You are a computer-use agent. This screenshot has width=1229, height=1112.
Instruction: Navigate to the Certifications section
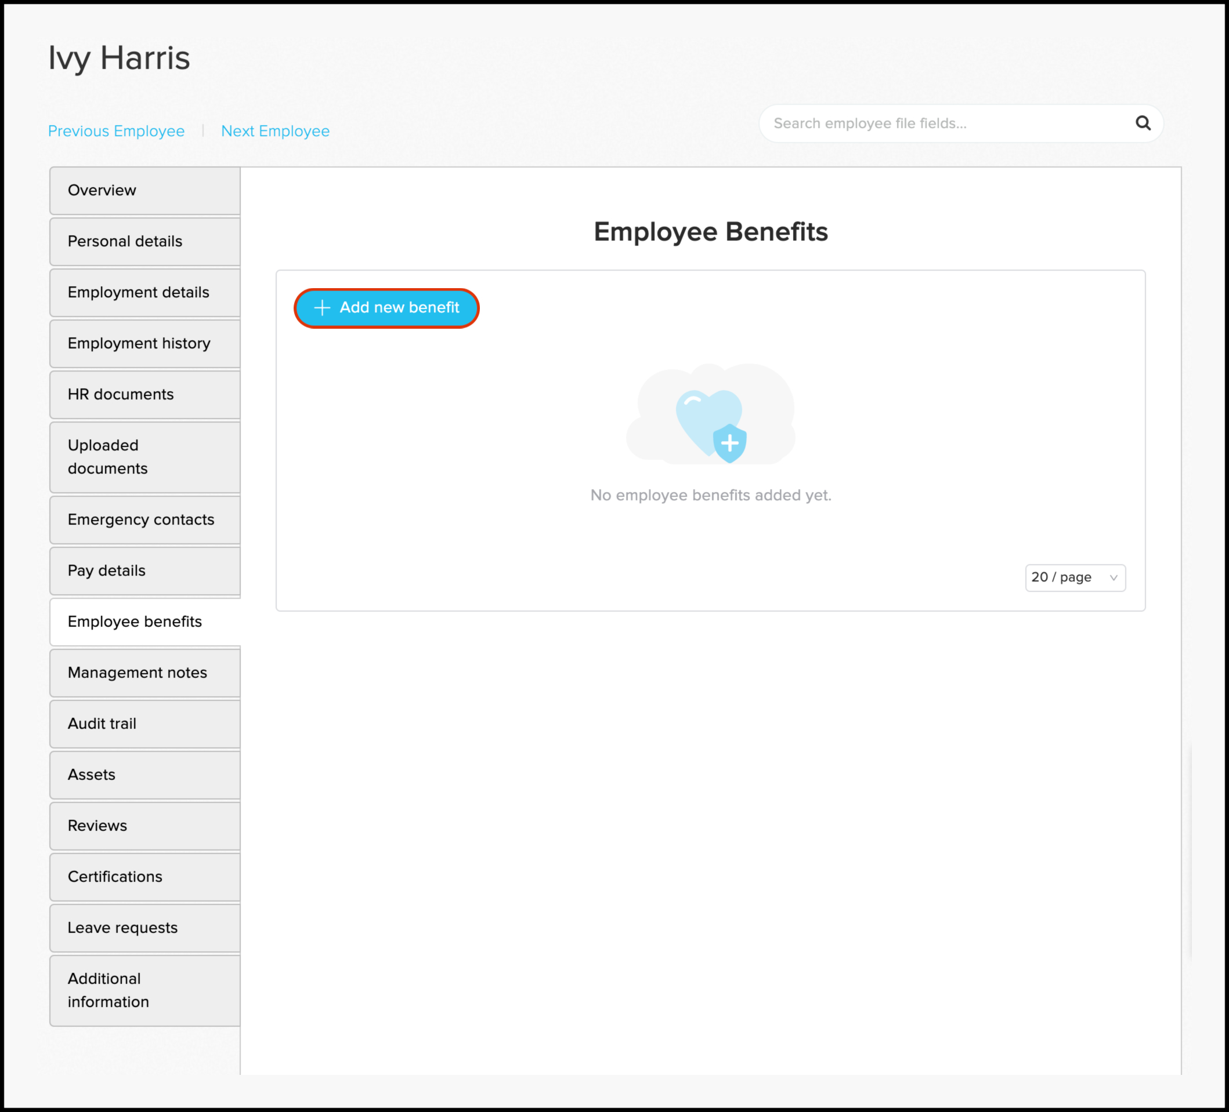(x=144, y=875)
